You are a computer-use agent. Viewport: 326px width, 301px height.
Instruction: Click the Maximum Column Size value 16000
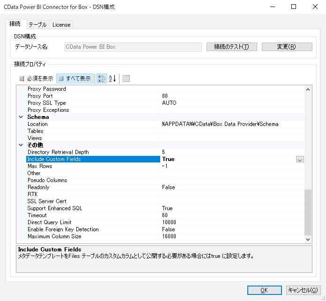coord(169,236)
